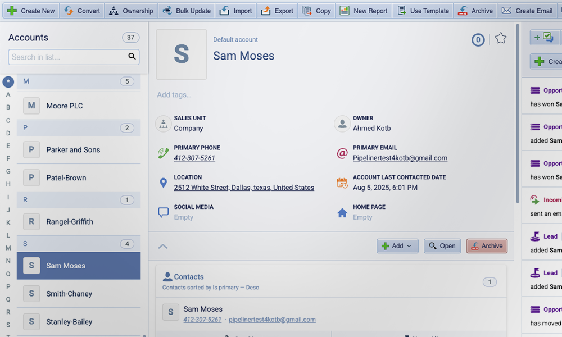The height and width of the screenshot is (337, 562).
Task: Click the Convert toolbar icon
Action: (69, 11)
